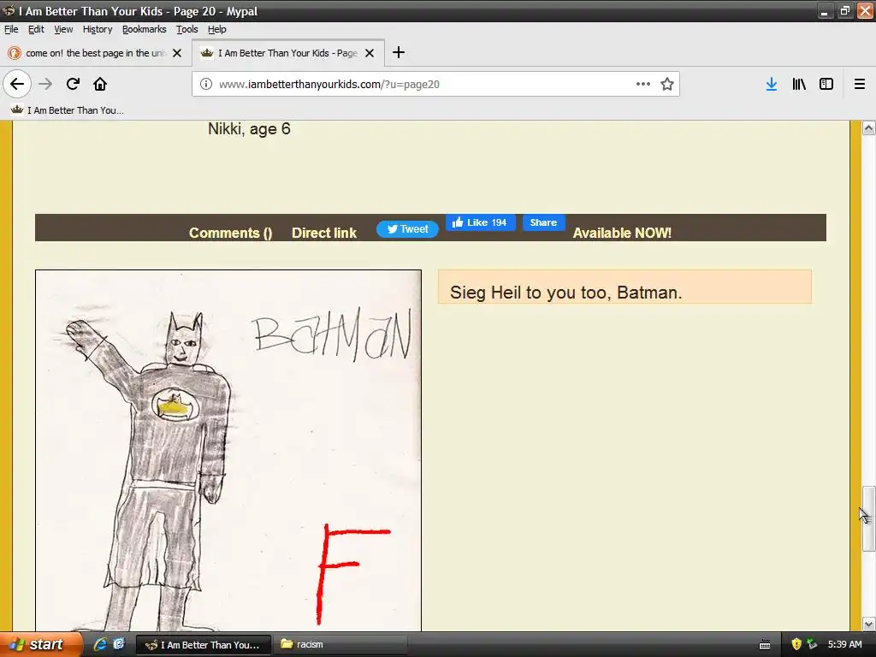This screenshot has width=876, height=657.
Task: Click the 5:39 AM clock
Action: 844,645
